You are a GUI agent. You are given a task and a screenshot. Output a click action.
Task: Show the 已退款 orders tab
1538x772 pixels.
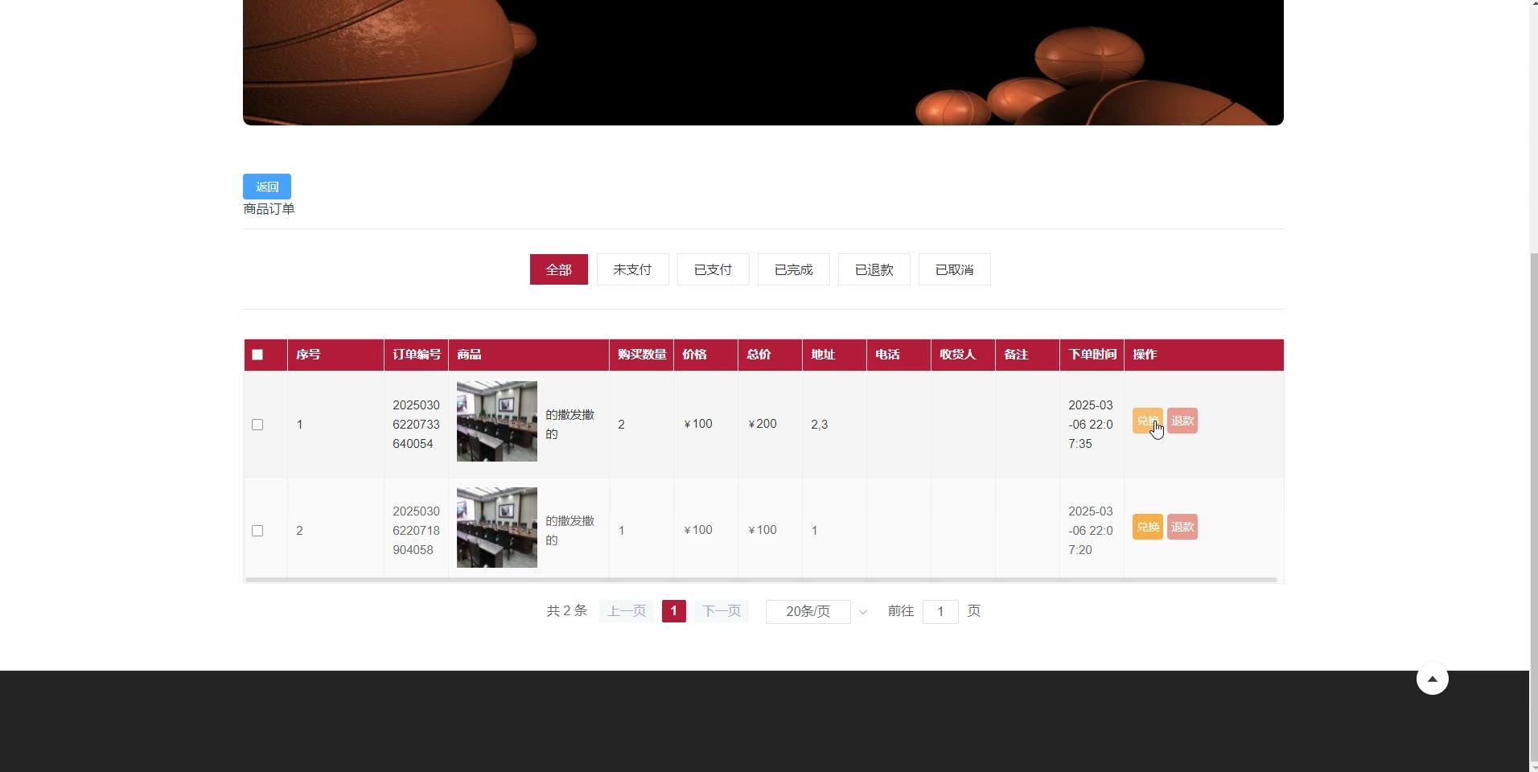click(x=874, y=269)
